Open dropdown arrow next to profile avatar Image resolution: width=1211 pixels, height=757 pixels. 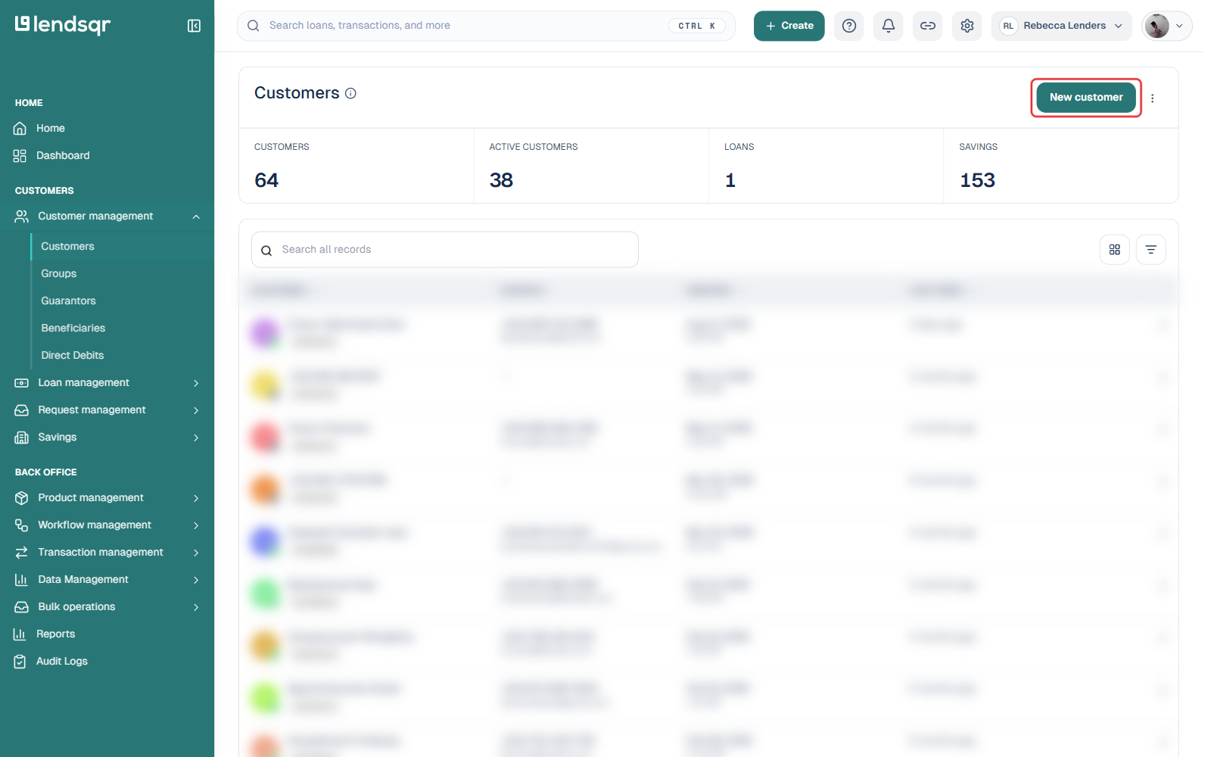(1179, 26)
